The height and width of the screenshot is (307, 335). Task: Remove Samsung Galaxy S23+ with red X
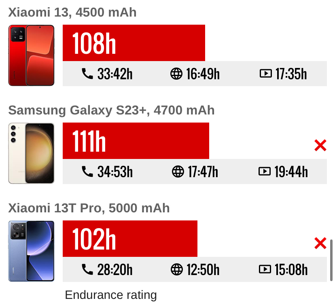(x=320, y=145)
